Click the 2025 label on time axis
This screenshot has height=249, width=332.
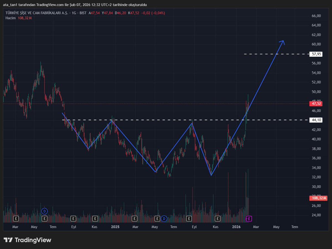click(x=115, y=227)
